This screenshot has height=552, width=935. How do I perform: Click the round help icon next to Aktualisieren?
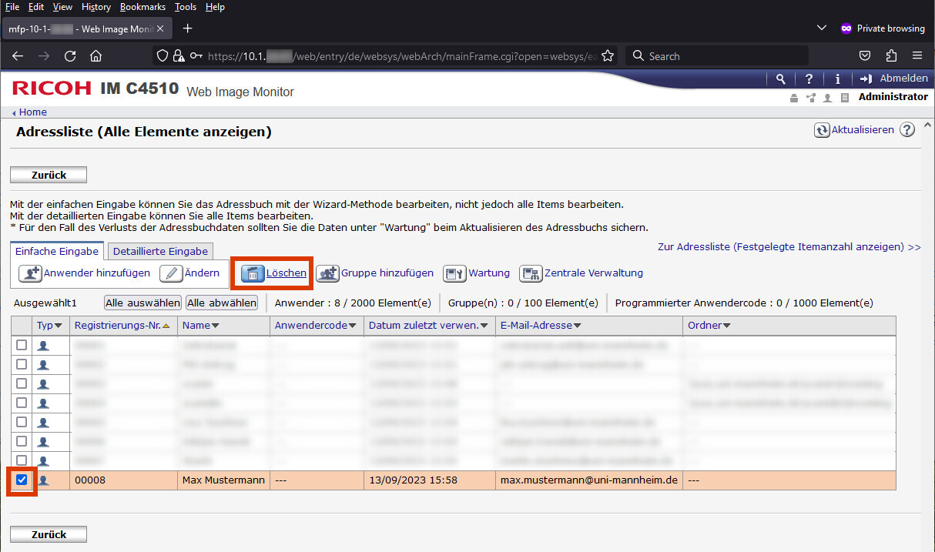pyautogui.click(x=907, y=130)
